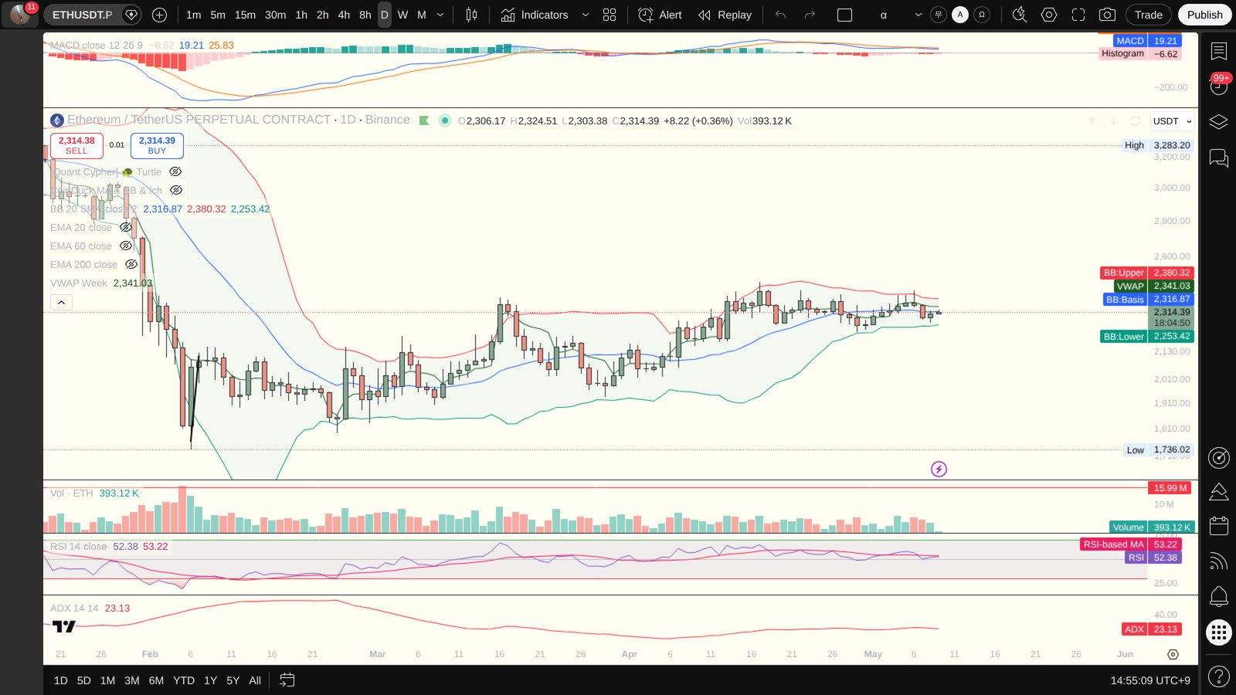This screenshot has height=695, width=1236.
Task: Select the 4h timeframe
Action: [x=344, y=15]
